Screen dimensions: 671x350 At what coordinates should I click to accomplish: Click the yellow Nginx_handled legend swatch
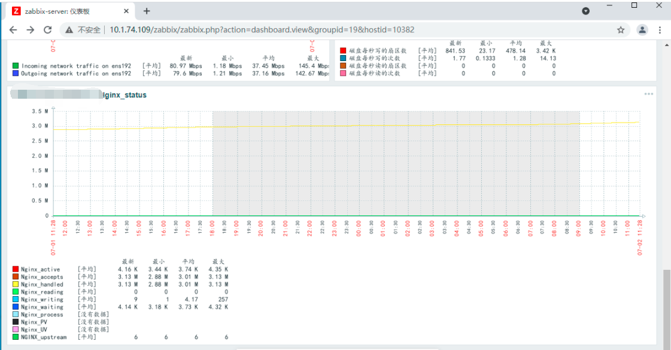tap(16, 284)
